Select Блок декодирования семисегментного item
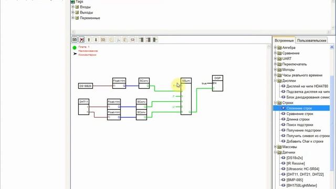The image size is (336, 189). click(308, 97)
